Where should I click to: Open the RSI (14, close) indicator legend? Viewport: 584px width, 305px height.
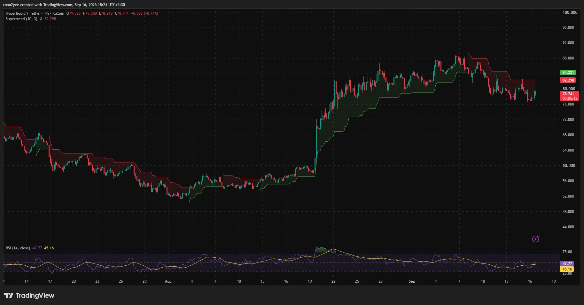[x=18, y=248]
